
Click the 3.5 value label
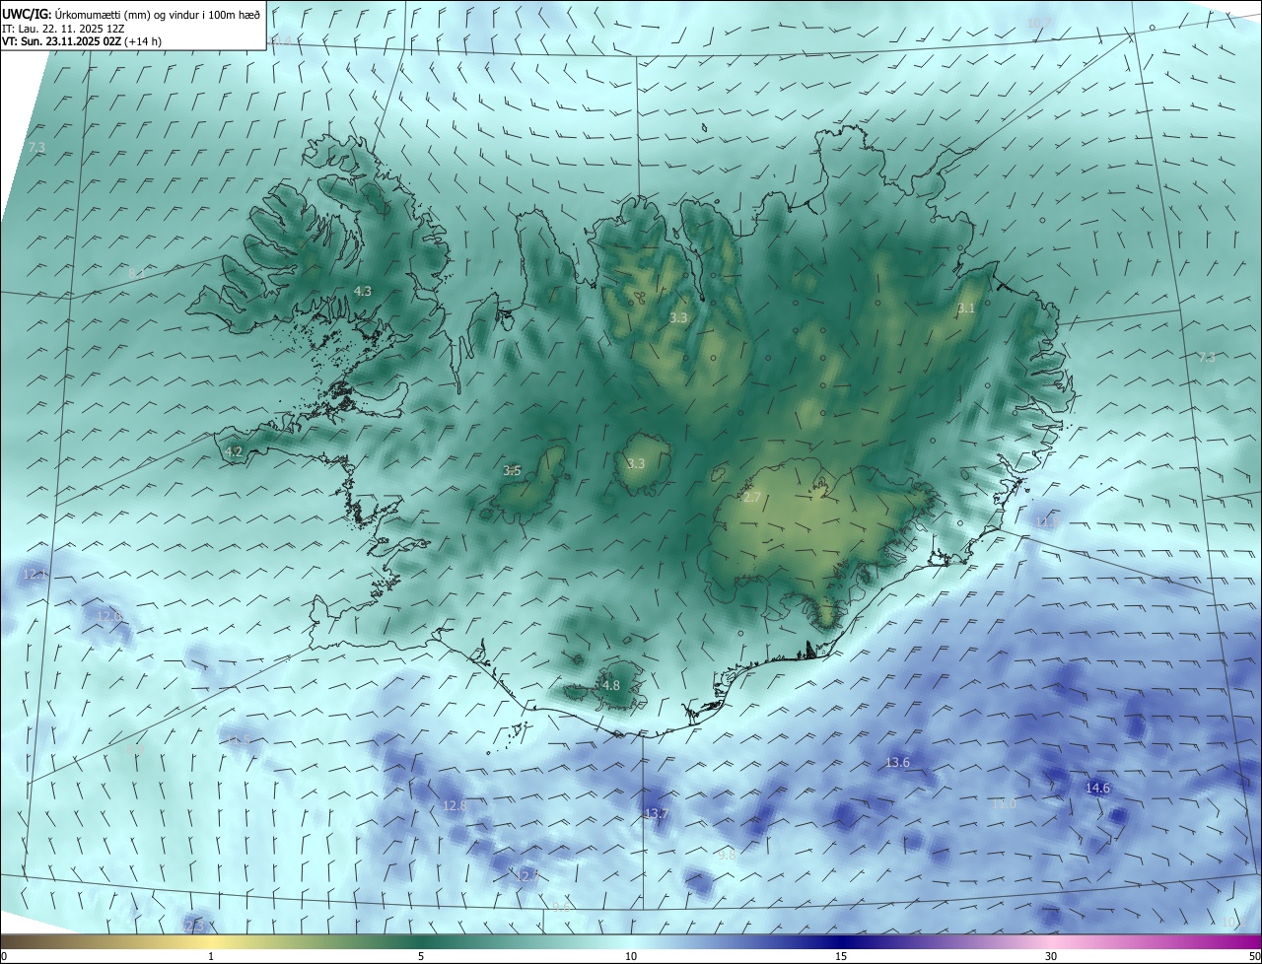(512, 470)
